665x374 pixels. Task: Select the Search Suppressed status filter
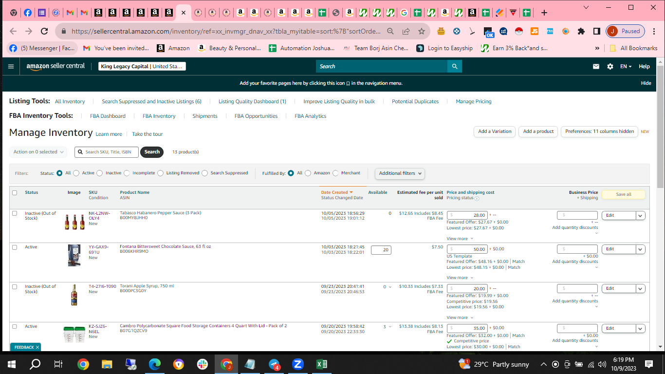tap(205, 173)
